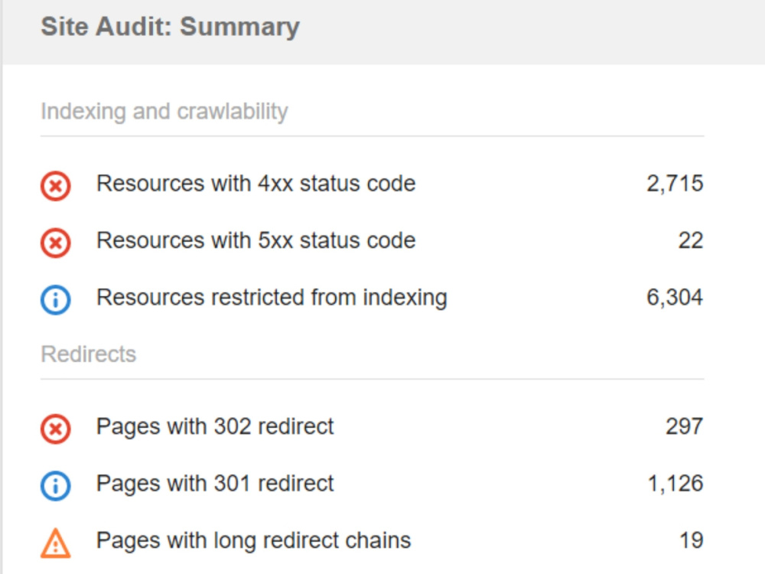
Task: Click the 22 count for 5xx resources
Action: coord(690,240)
